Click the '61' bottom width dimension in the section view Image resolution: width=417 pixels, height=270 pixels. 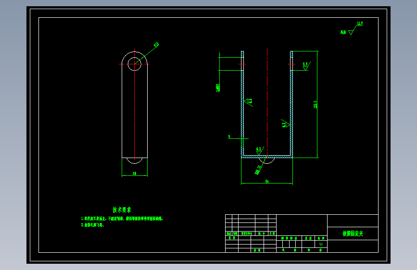pos(267,182)
